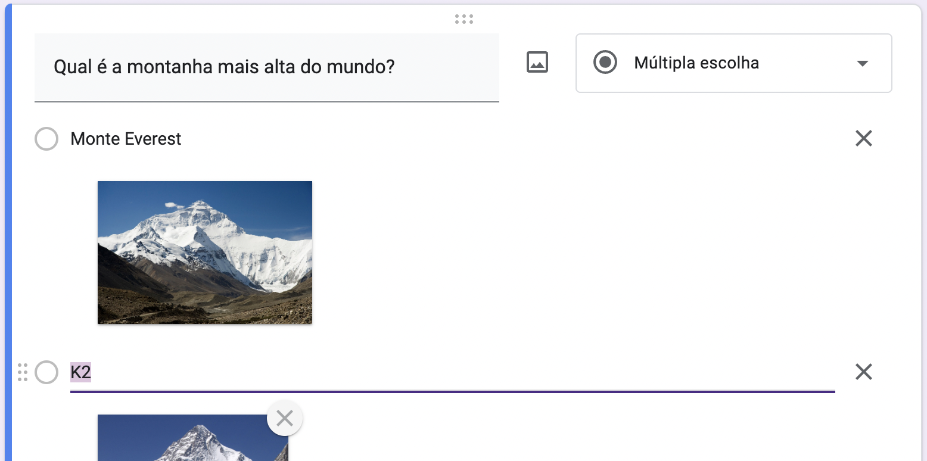Click the Monte Everest option text

tap(126, 139)
